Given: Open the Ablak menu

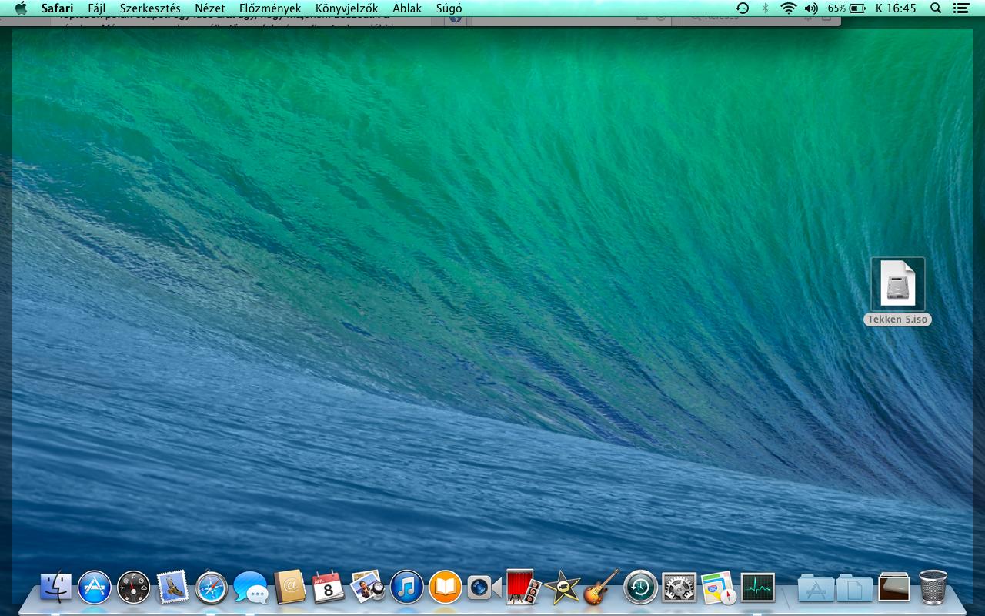Looking at the screenshot, I should click(407, 8).
